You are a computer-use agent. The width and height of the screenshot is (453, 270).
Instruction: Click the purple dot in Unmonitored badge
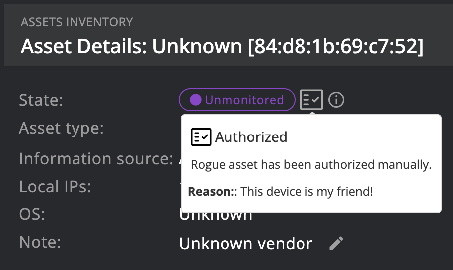pos(196,100)
